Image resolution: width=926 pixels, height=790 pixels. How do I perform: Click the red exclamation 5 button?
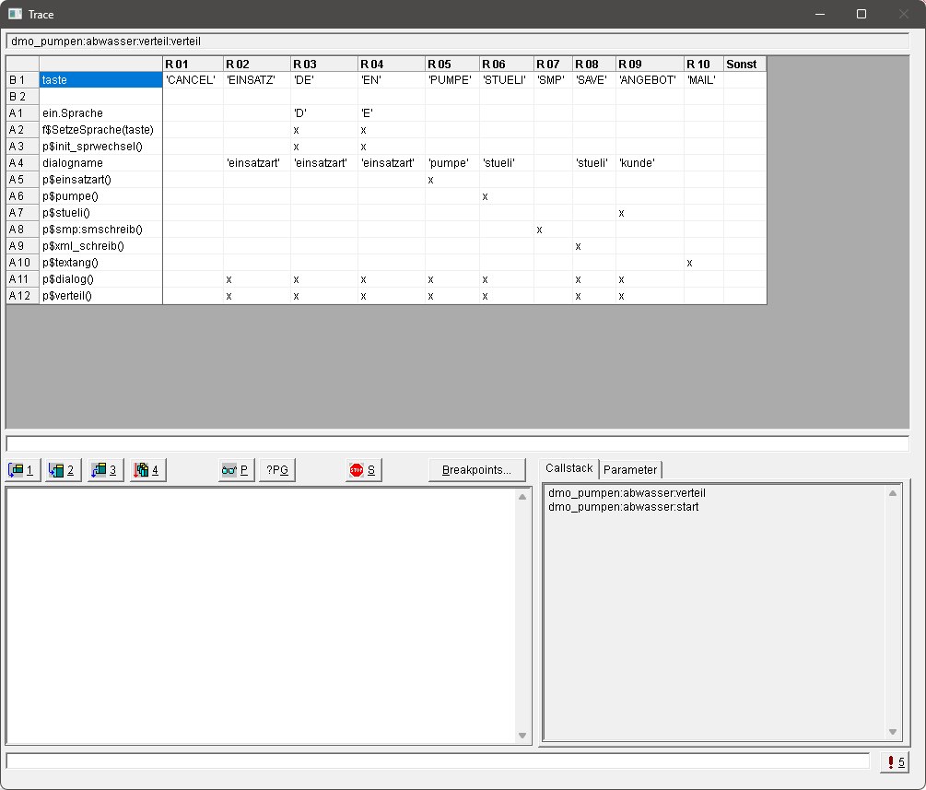click(895, 762)
